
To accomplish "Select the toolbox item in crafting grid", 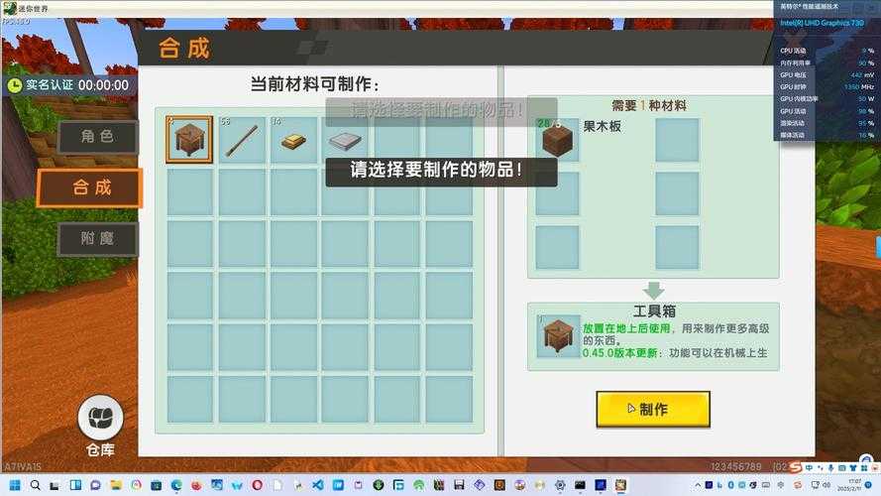I will point(189,140).
